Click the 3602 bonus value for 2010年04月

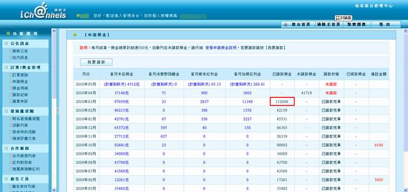point(247,93)
